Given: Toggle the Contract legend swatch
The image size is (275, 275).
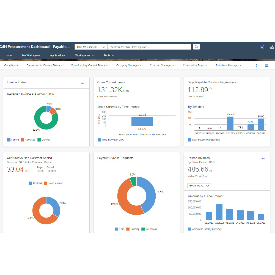Looking at the screenshot, I should click(x=30, y=183).
